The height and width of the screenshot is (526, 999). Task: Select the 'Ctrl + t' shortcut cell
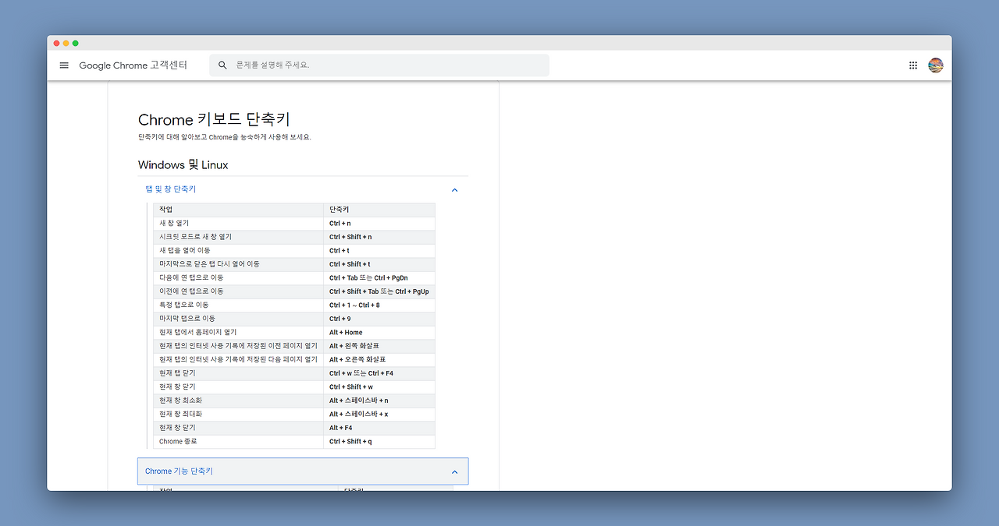tap(379, 250)
